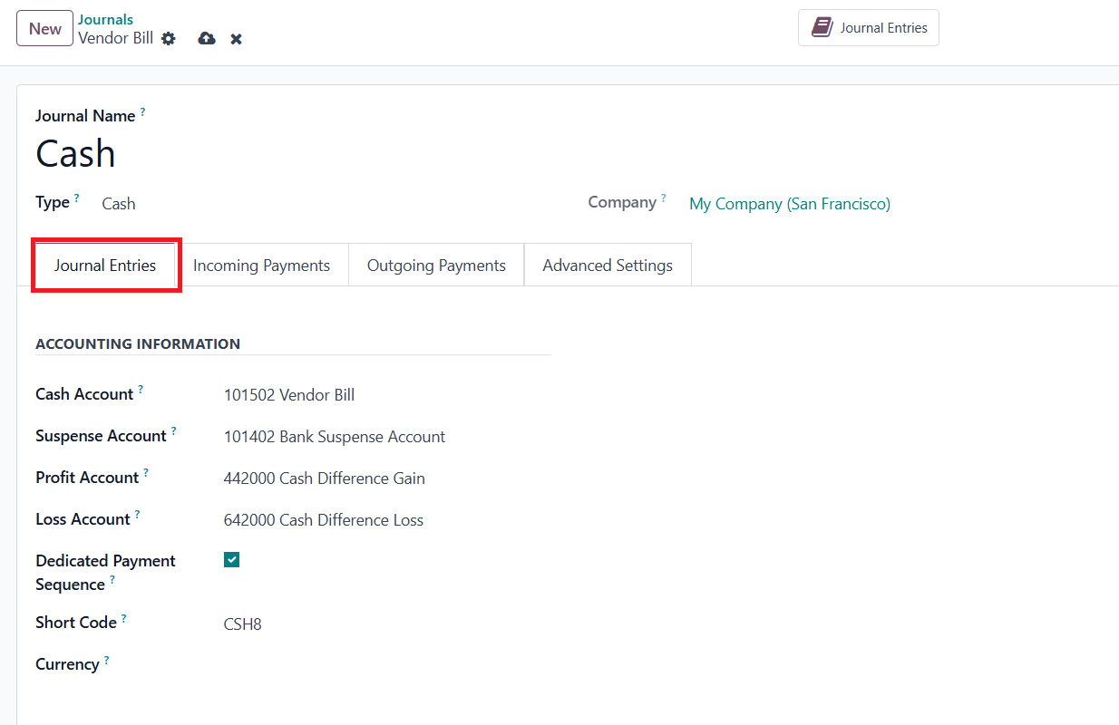Click the help mark beside Journal Name
Screen dimensions: 1119x725
coord(142,111)
